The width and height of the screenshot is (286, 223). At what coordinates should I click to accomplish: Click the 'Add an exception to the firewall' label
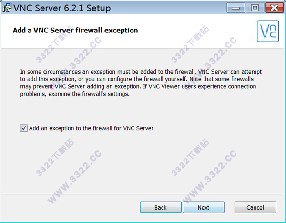(x=91, y=128)
